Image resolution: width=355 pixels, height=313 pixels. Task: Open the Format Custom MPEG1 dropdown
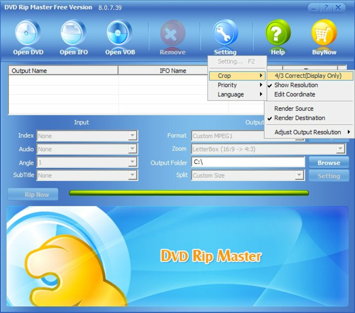tap(228, 136)
